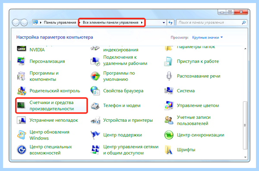This screenshot has width=259, height=171.
Task: Click the Программы по умолчанию icon
Action: click(x=95, y=76)
